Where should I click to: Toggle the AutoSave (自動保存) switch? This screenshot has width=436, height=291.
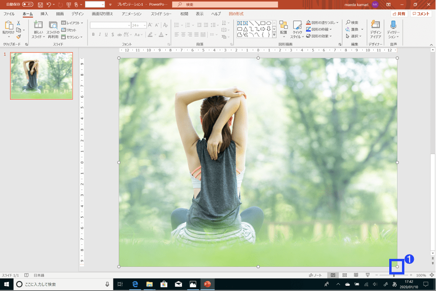(x=27, y=4)
